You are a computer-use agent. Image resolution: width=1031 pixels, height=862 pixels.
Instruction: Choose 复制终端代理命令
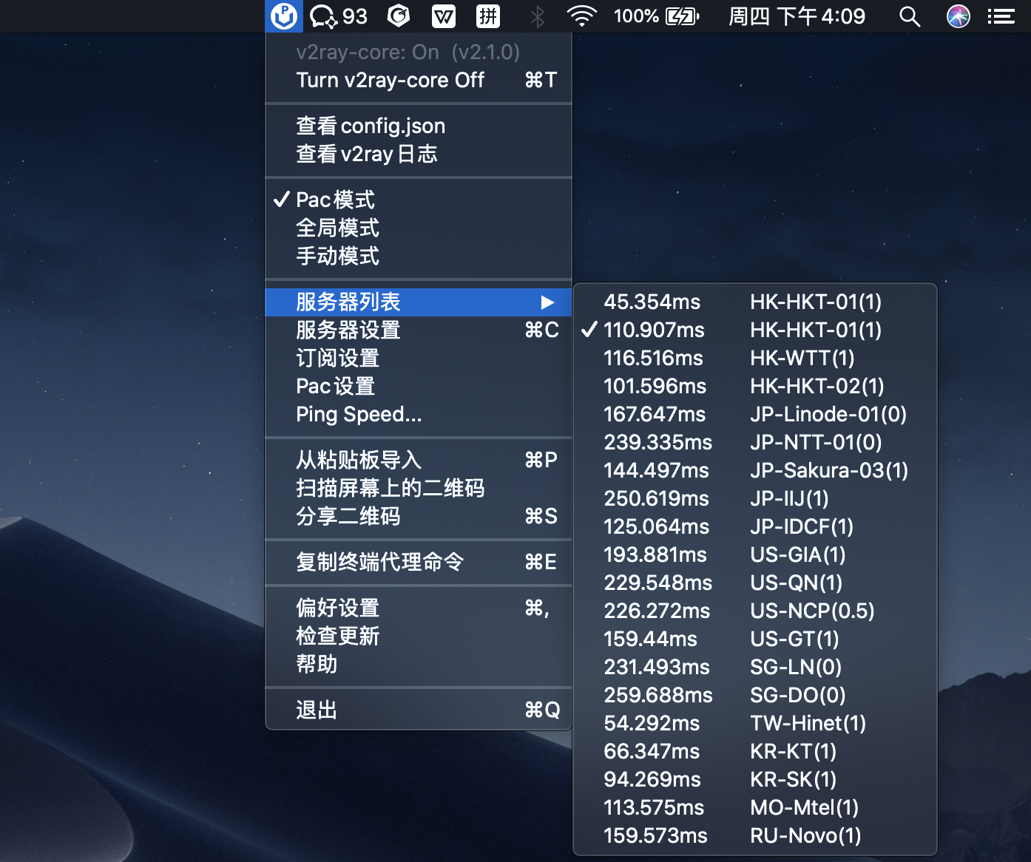[419, 562]
